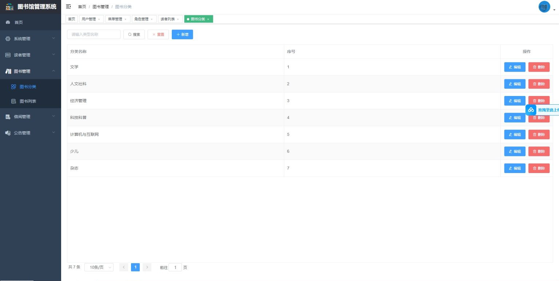559x281 pixels.
Task: Click the 新增 button
Action: click(x=182, y=35)
